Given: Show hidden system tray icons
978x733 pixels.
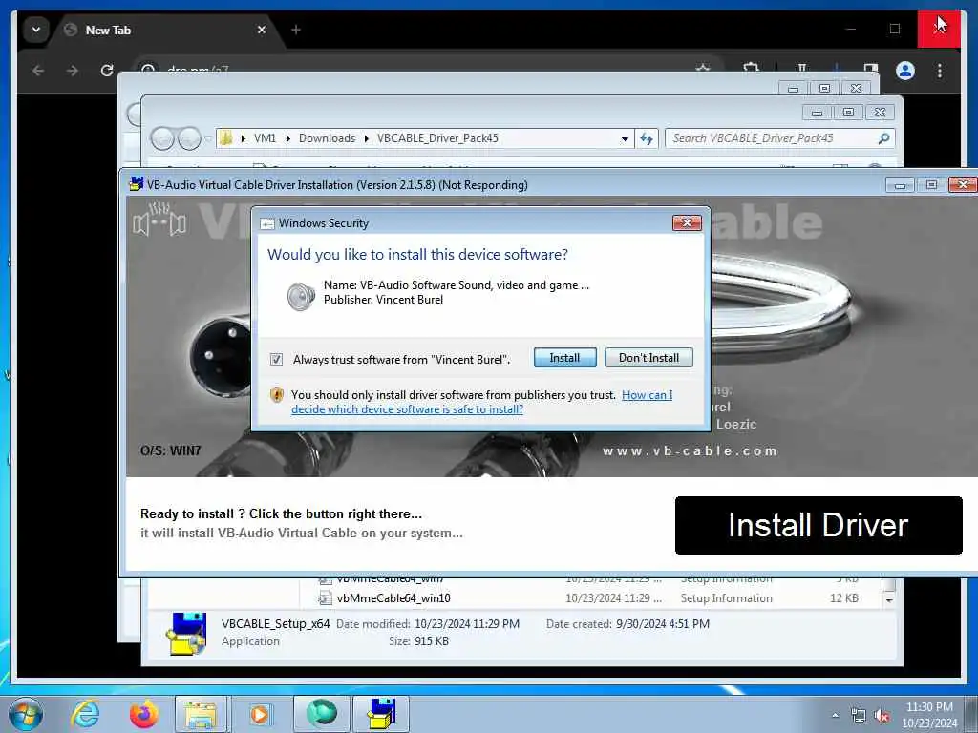Looking at the screenshot, I should (x=835, y=715).
